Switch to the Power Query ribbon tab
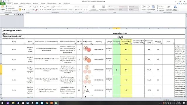Viewport: 187px width, 105px height. (67, 4)
